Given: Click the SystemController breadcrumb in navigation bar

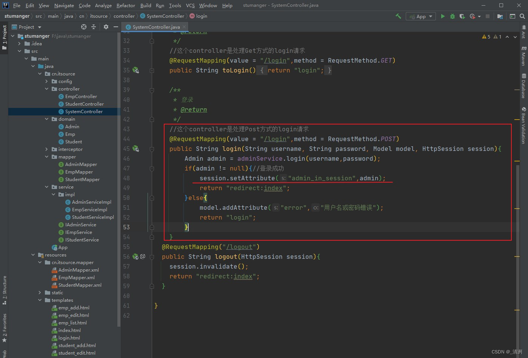Looking at the screenshot, I should coord(165,16).
